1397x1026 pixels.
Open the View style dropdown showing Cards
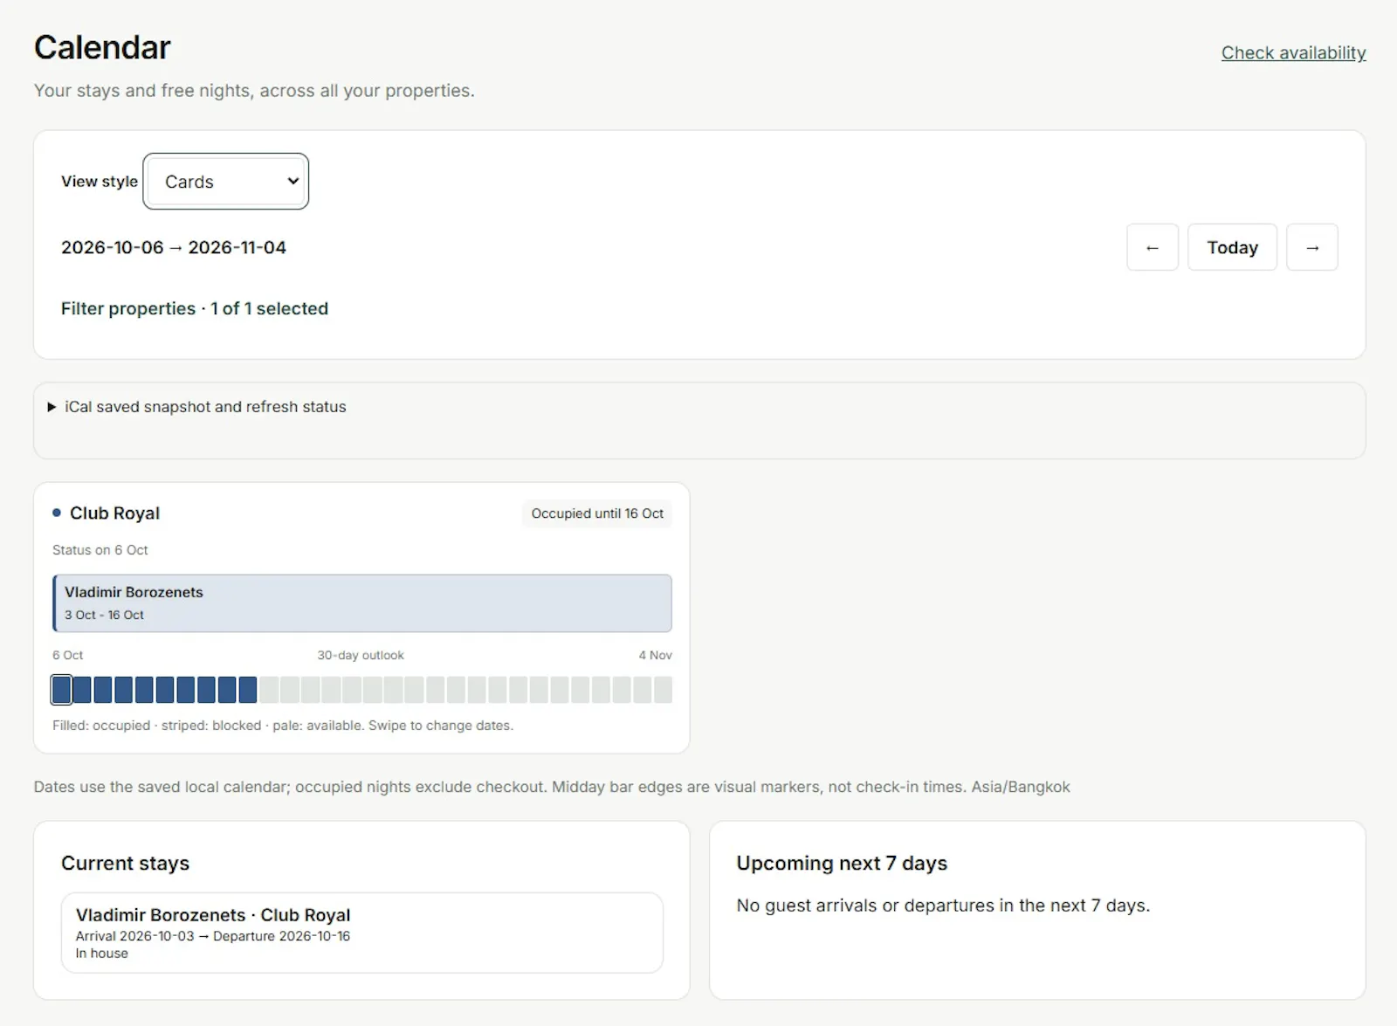(x=226, y=182)
